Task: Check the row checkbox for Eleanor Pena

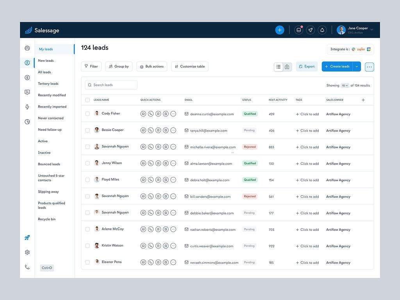Action: click(x=87, y=262)
